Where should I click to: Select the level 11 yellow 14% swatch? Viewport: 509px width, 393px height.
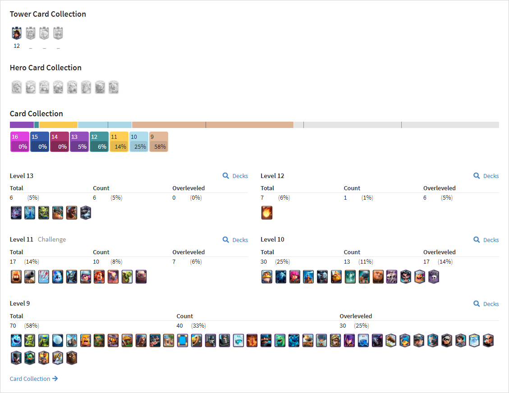pos(119,142)
